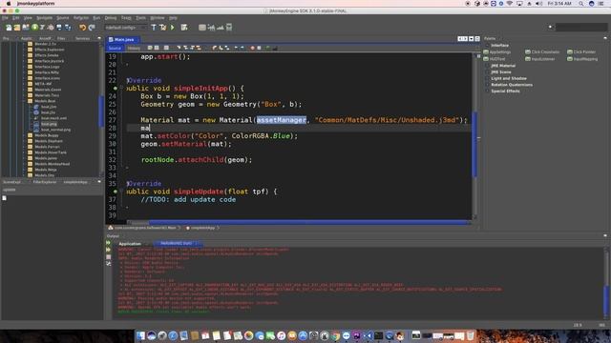Viewport: 611px width, 343px height.
Task: Click the Output panel vertical scrollbar
Action: point(606,300)
